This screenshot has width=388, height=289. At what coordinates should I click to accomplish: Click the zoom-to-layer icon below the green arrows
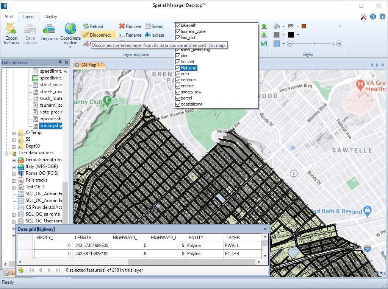264,44
